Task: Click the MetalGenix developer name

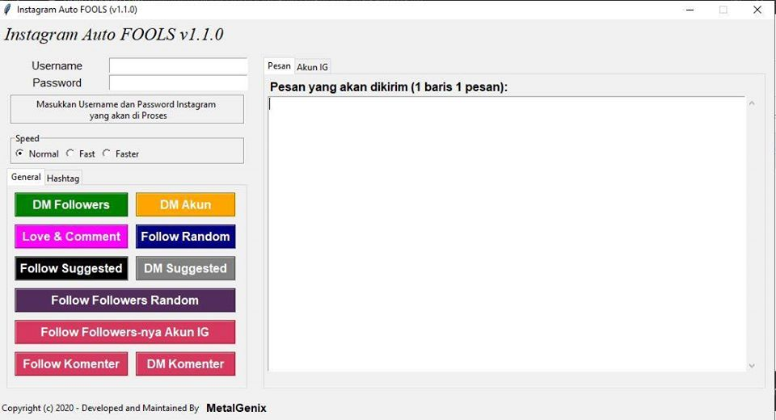Action: pos(236,408)
